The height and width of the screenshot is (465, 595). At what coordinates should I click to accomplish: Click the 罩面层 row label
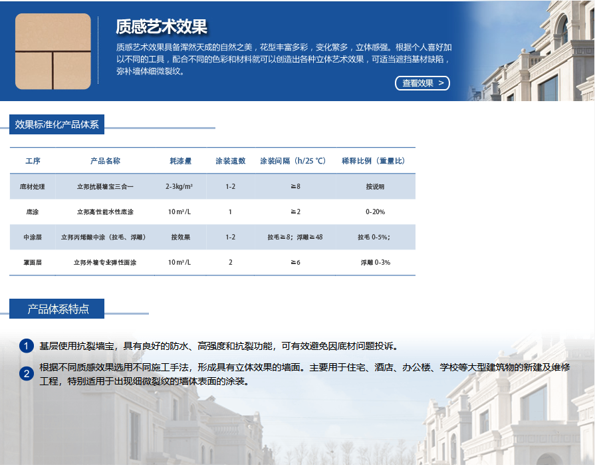pyautogui.click(x=33, y=263)
